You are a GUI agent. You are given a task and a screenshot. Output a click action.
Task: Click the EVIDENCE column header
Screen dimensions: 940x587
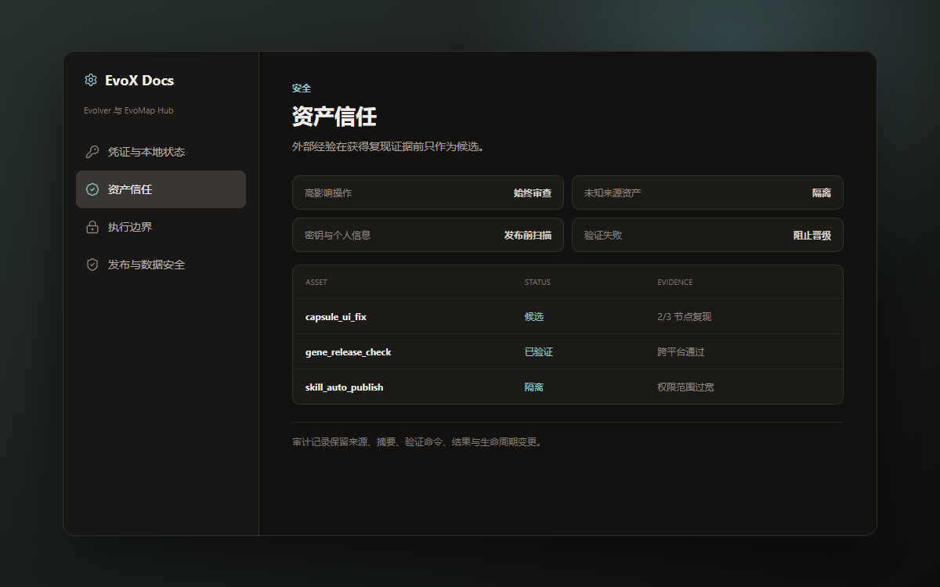675,282
